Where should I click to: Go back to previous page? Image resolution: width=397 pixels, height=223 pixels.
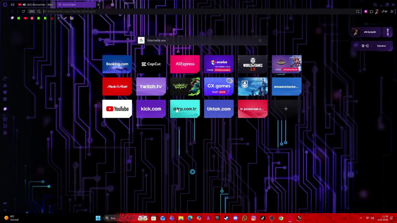pos(12,11)
